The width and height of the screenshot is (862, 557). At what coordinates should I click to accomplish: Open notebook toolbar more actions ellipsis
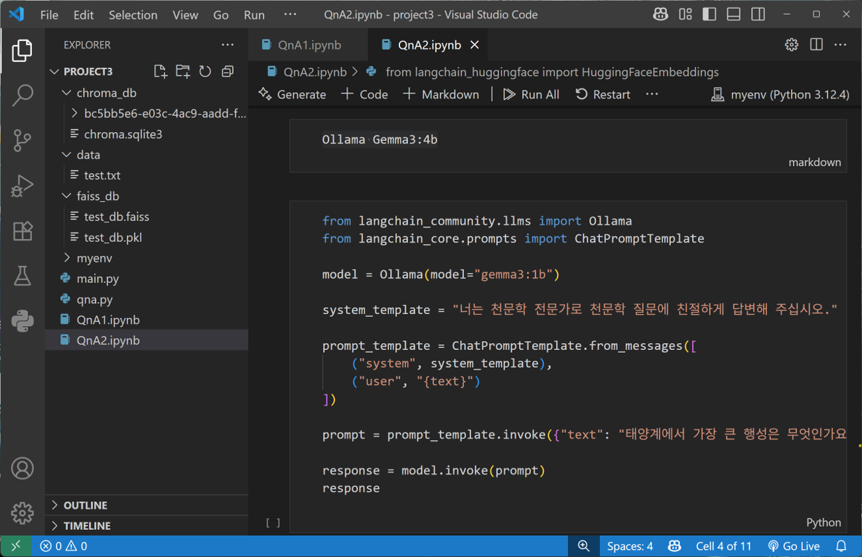pos(652,94)
